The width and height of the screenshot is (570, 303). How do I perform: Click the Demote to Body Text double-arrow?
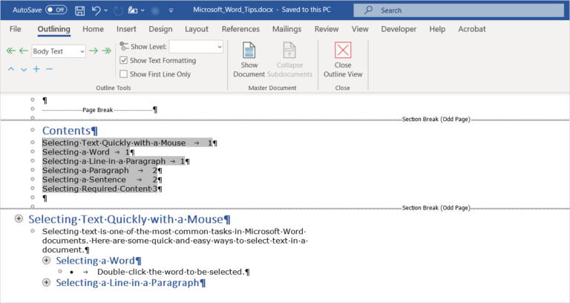106,51
